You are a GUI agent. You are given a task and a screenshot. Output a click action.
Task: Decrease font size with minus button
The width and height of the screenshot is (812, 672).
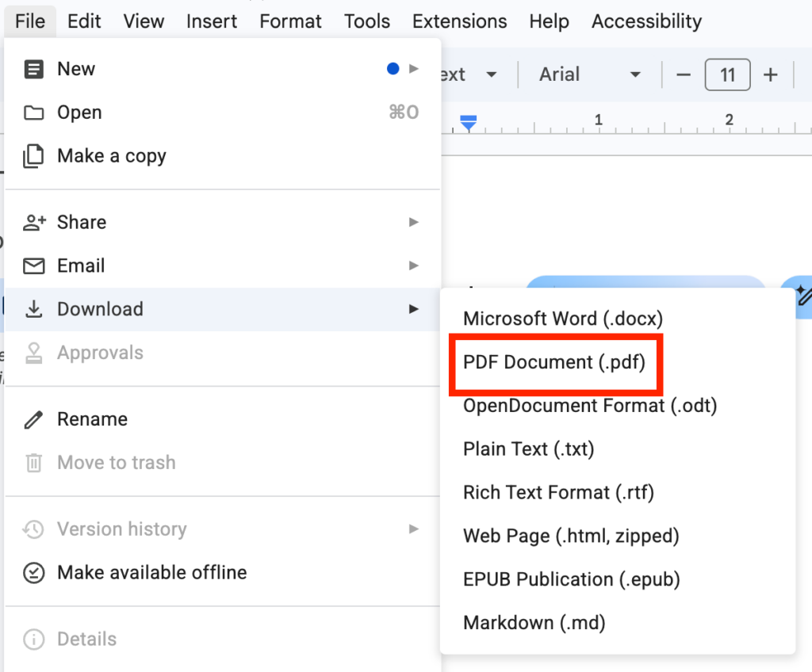click(x=683, y=74)
